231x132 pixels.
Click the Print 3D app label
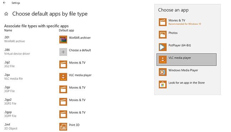point(74,125)
